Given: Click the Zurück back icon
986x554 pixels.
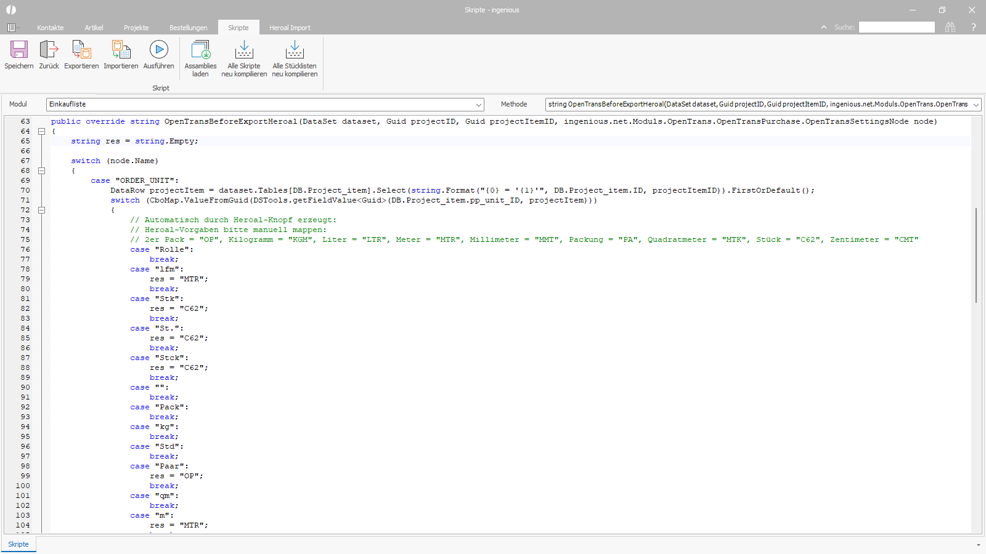Looking at the screenshot, I should point(49,50).
